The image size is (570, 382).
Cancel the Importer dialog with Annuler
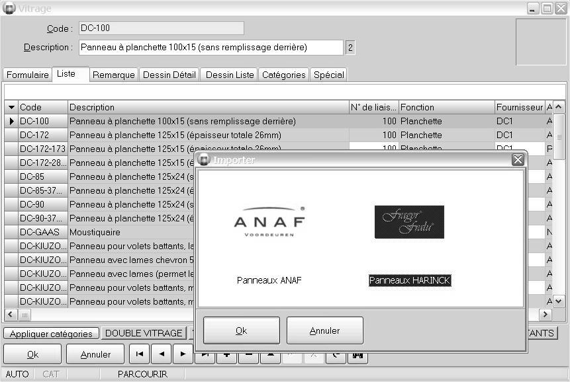pyautogui.click(x=324, y=330)
